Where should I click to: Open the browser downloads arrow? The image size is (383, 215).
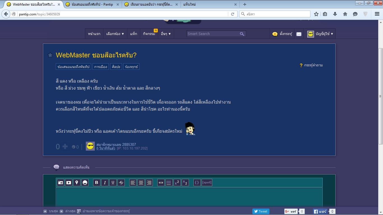pyautogui.click(x=335, y=14)
